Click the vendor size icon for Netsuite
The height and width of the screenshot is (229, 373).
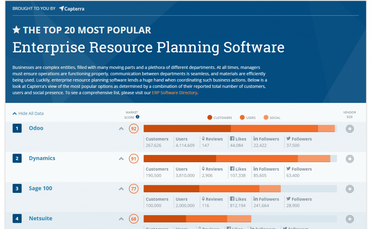(x=350, y=219)
